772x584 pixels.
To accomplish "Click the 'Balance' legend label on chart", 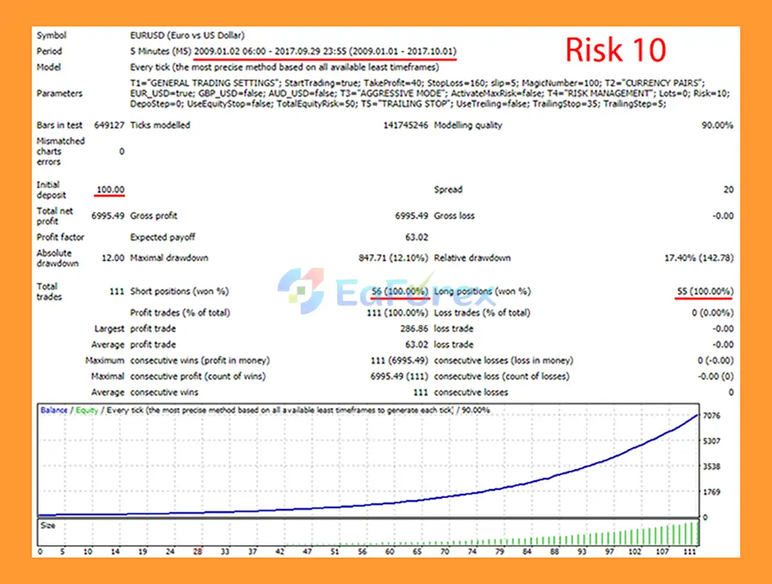I will point(54,410).
